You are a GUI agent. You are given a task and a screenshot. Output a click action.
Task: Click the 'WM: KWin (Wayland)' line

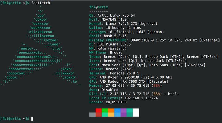pos(108,49)
